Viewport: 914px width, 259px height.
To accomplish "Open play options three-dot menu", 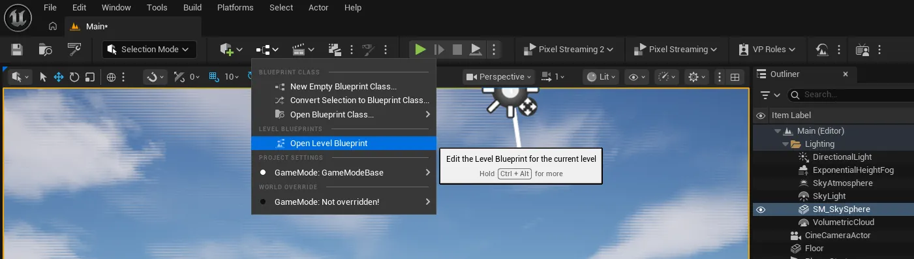I will pyautogui.click(x=494, y=49).
